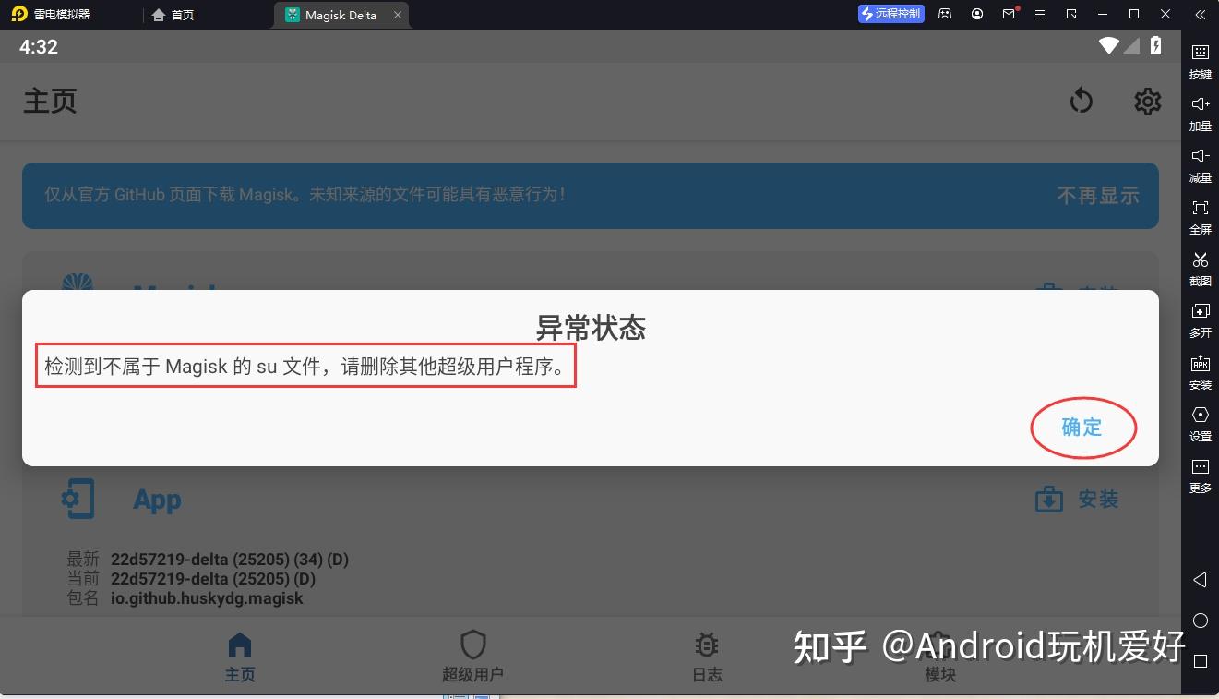Enter fullscreen with 全屏
The width and height of the screenshot is (1219, 699).
1200,216
